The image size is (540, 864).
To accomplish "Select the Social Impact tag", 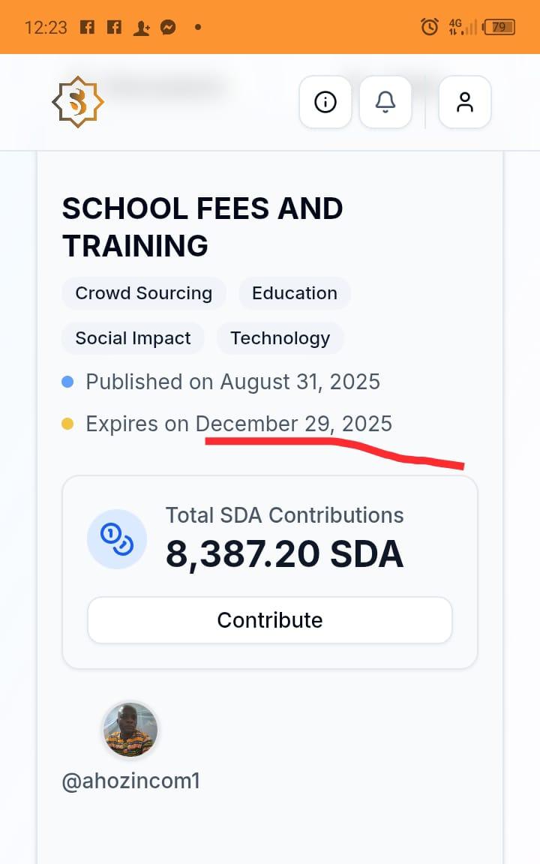I will coord(133,338).
